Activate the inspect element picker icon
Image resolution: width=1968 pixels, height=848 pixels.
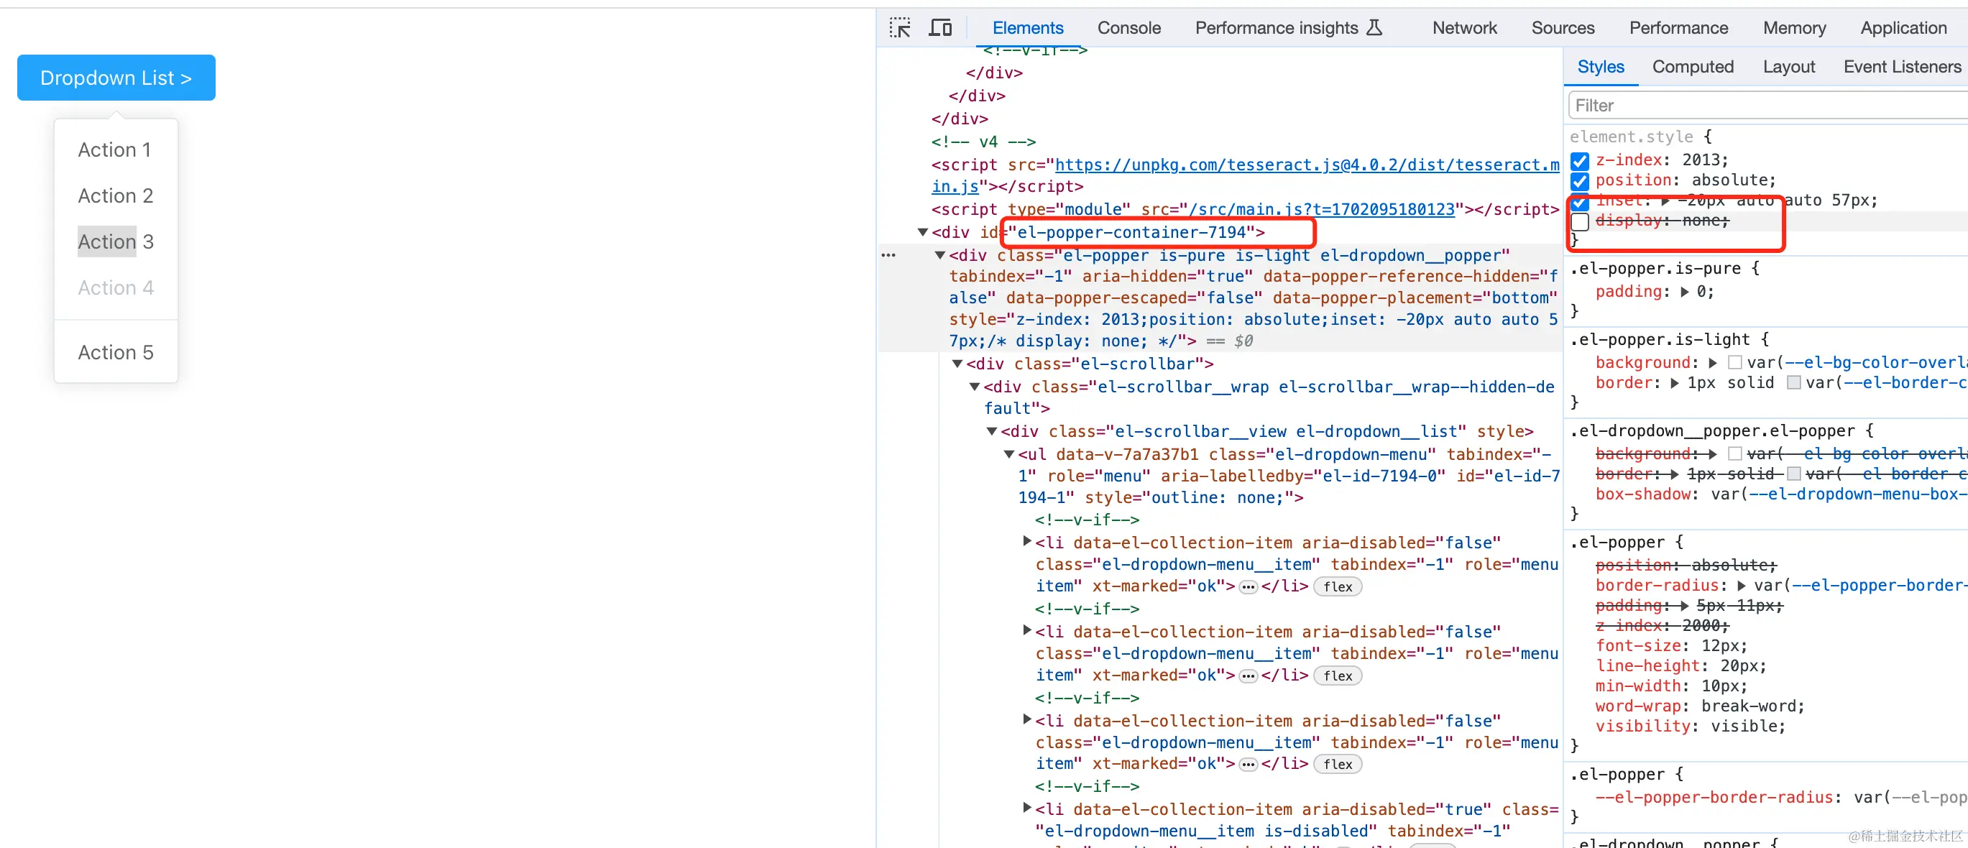900,28
